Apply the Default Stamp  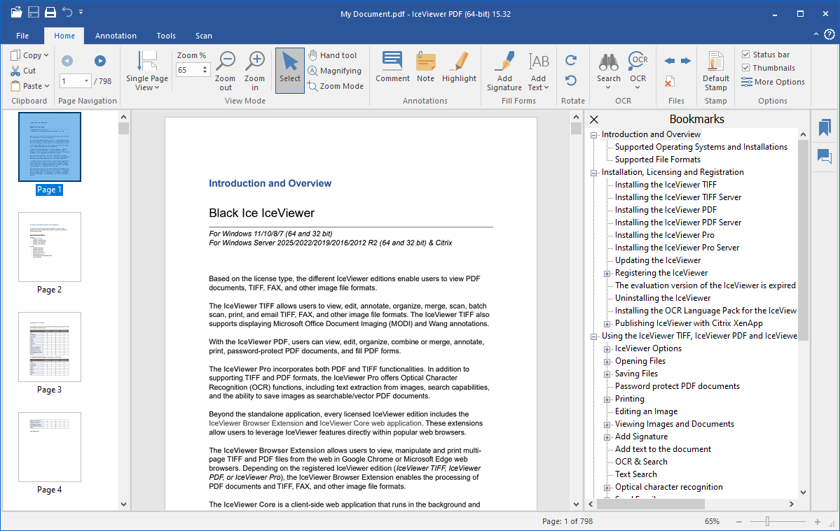pyautogui.click(x=716, y=71)
